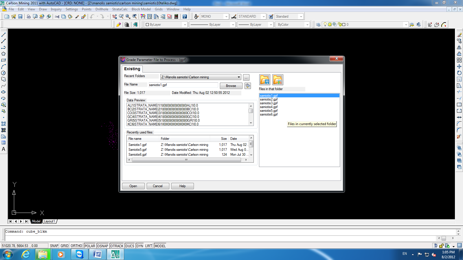Select the Pan realtime hand icon

click(115, 16)
